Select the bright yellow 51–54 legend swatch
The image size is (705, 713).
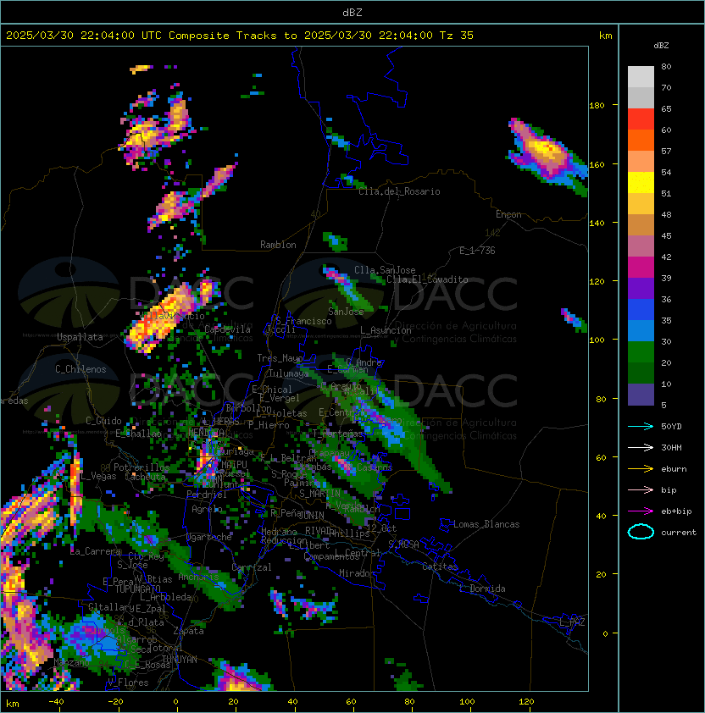pos(641,183)
